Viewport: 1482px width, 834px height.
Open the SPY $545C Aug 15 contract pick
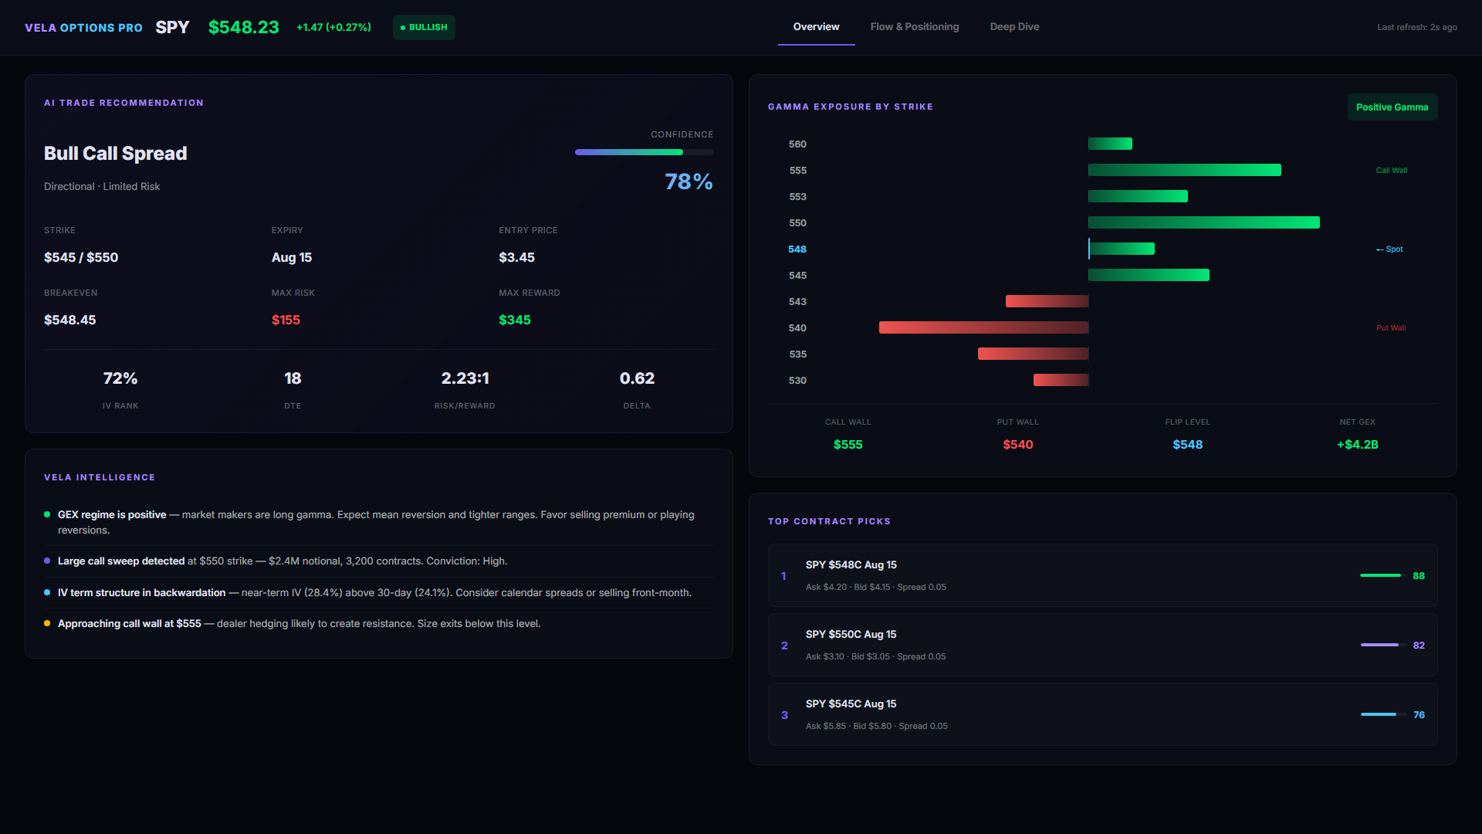coord(1103,714)
